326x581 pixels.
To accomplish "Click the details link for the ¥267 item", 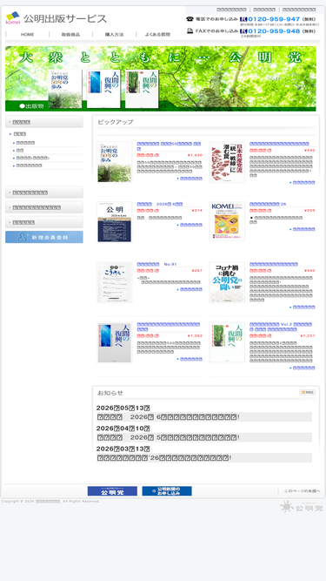I will pos(191,289).
